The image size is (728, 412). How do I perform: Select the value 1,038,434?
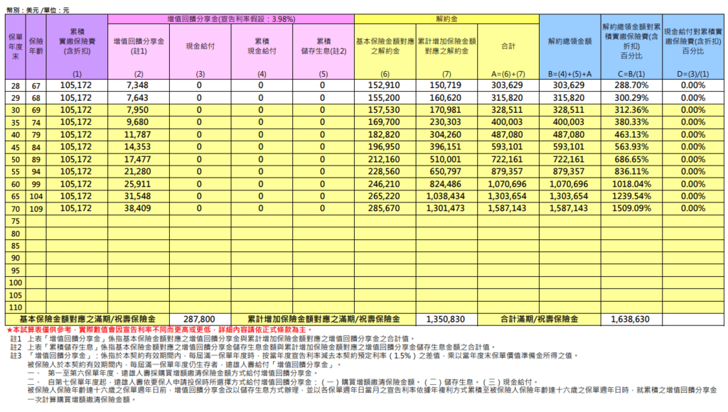click(x=445, y=196)
